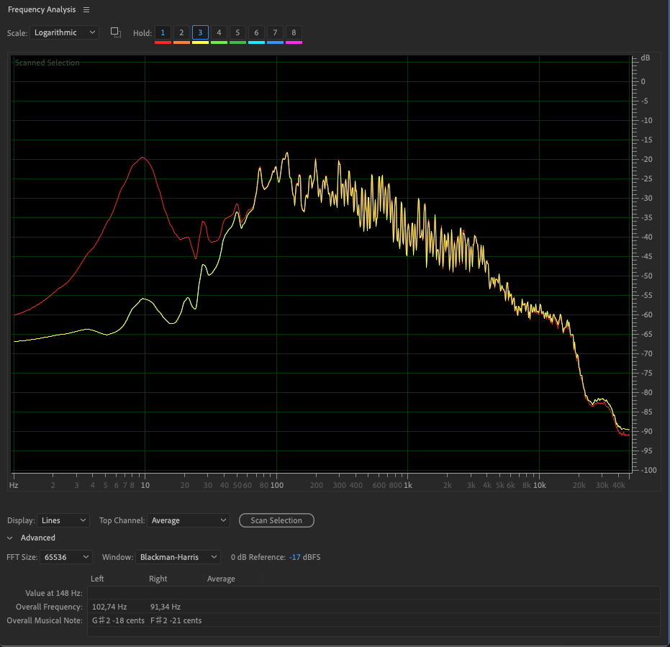Screen dimensions: 670x647
Task: Click the -60 label on dB axis
Action: pos(646,315)
